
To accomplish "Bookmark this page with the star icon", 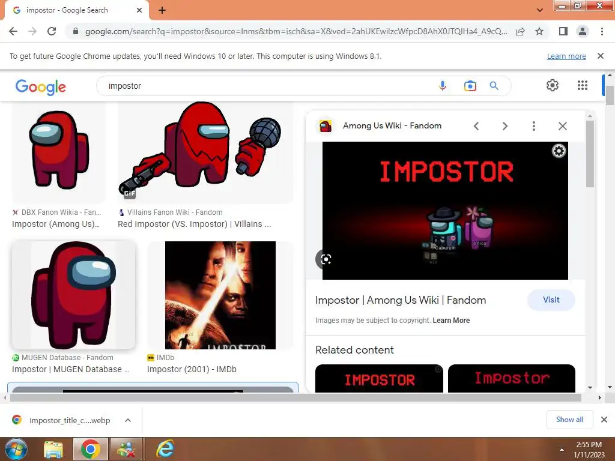I will point(539,31).
